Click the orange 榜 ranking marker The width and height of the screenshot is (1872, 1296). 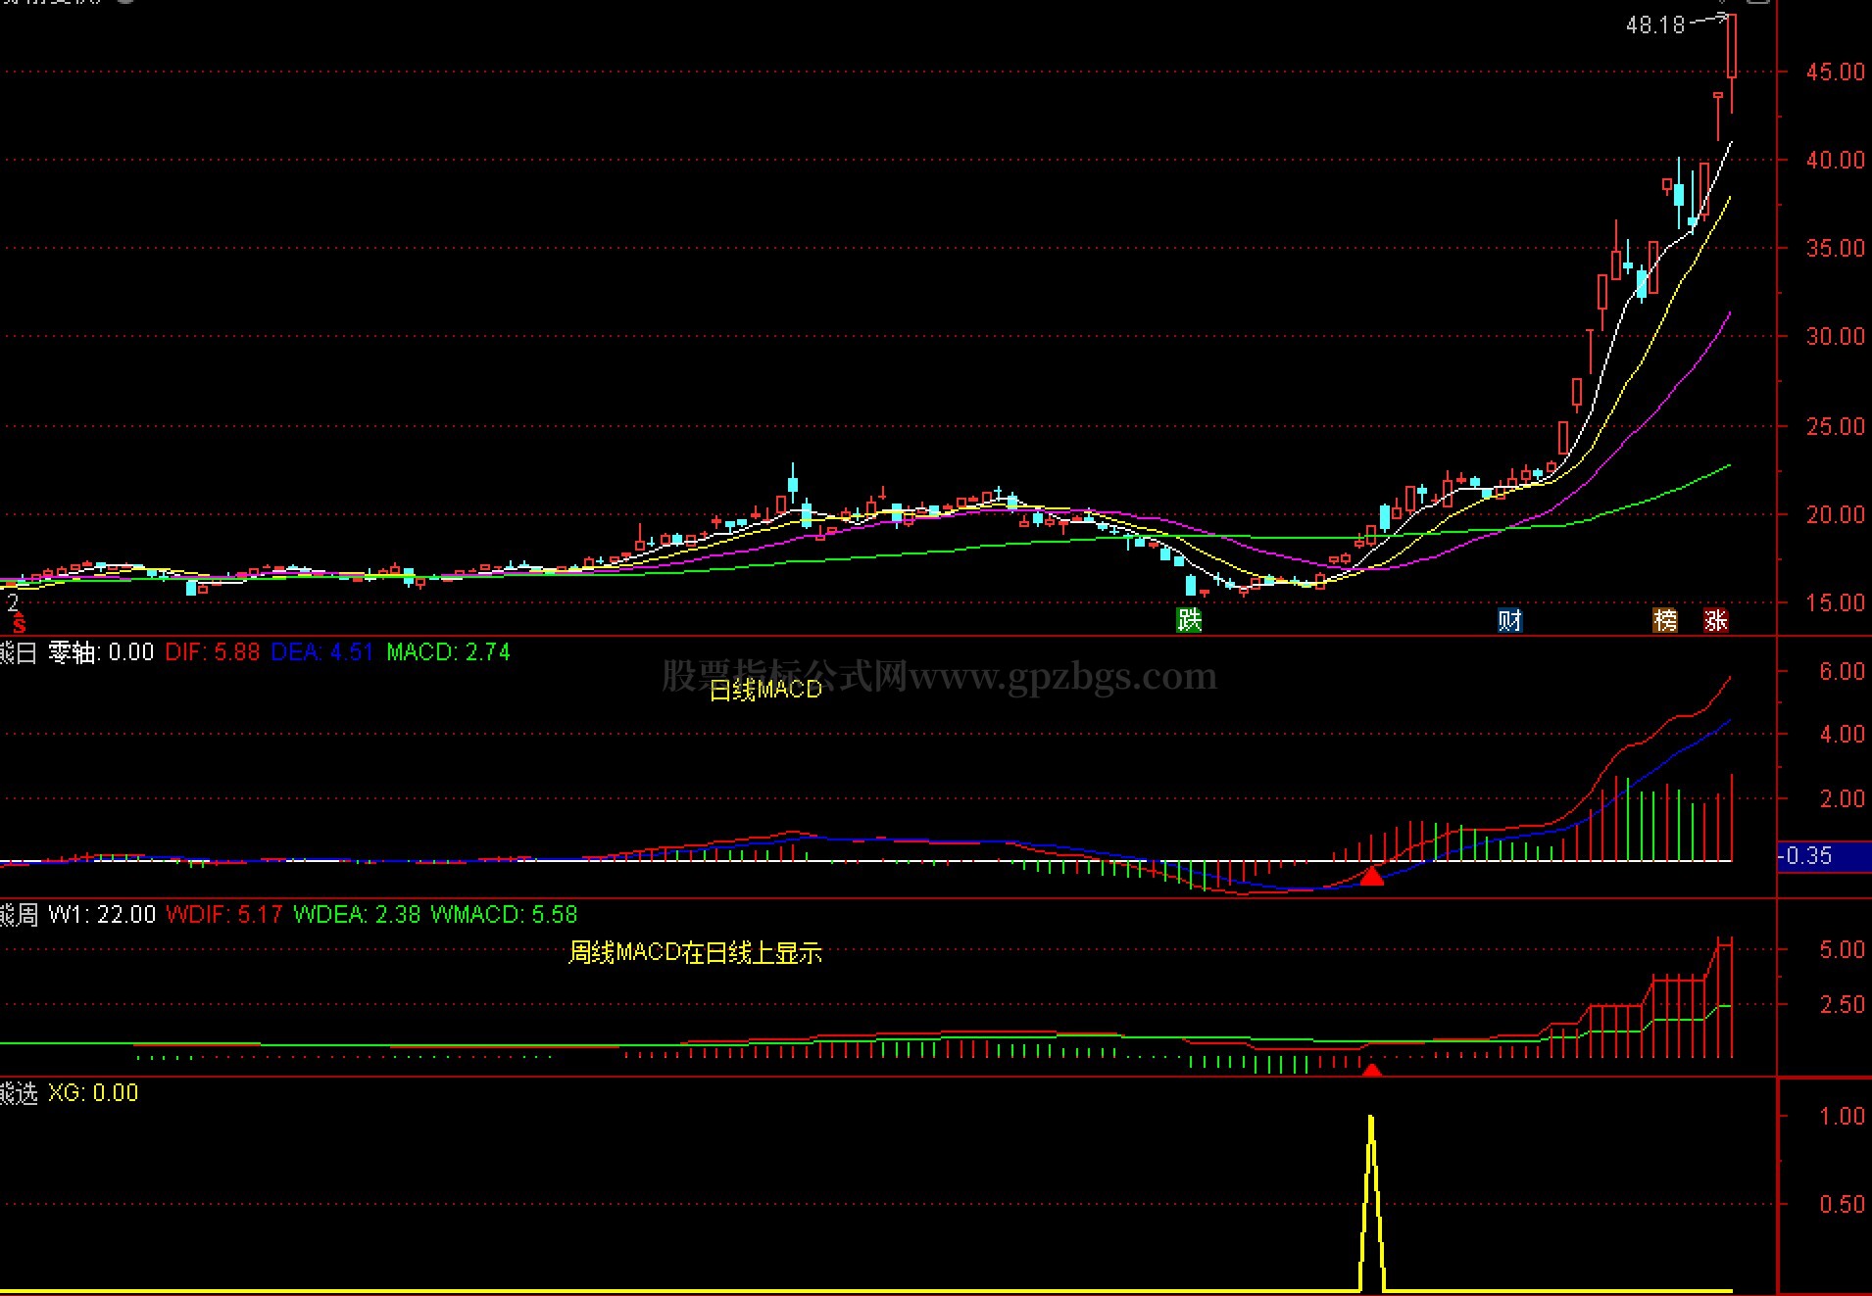tap(1665, 620)
